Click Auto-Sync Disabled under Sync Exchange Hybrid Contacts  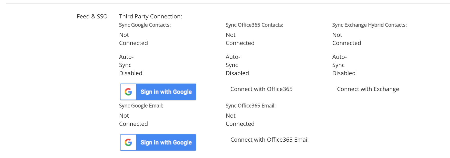pos(344,65)
